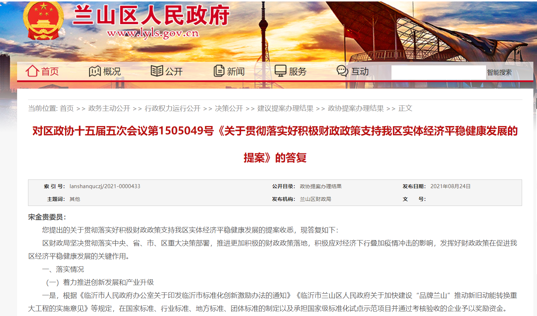Go to 决策公开 breadcrumb link
This screenshot has height=316, width=537.
pyautogui.click(x=229, y=108)
